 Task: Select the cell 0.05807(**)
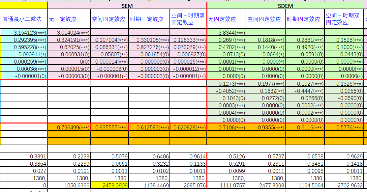click(109, 54)
